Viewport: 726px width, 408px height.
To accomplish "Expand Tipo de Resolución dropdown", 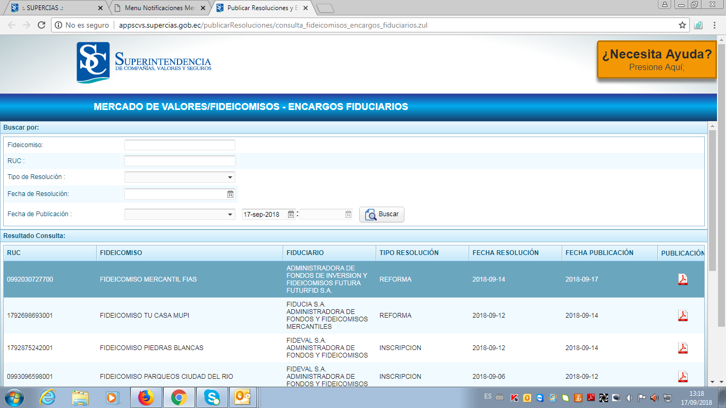I will [x=230, y=177].
